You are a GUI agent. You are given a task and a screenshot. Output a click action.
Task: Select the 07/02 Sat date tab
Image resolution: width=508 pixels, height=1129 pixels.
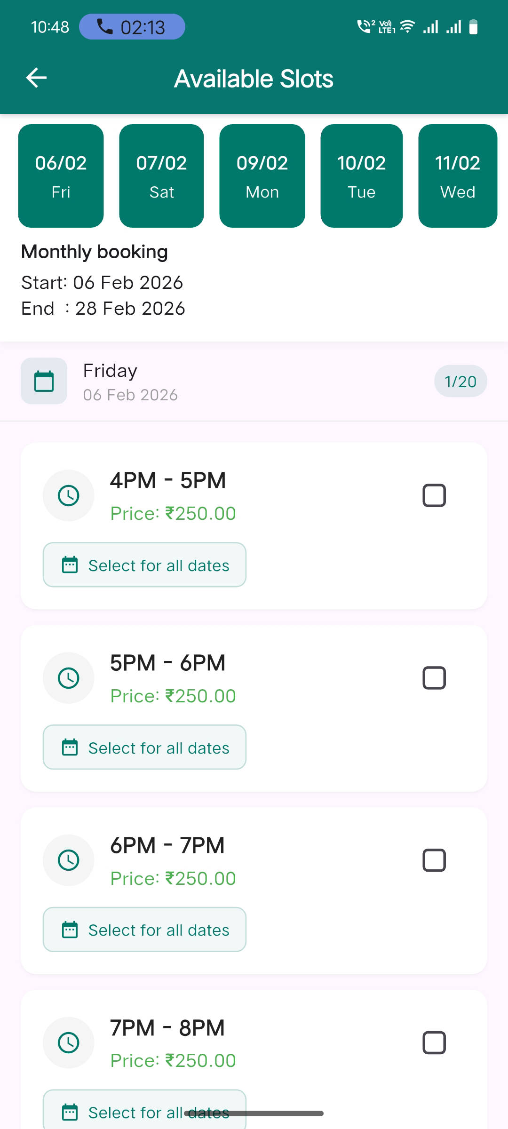(x=161, y=176)
